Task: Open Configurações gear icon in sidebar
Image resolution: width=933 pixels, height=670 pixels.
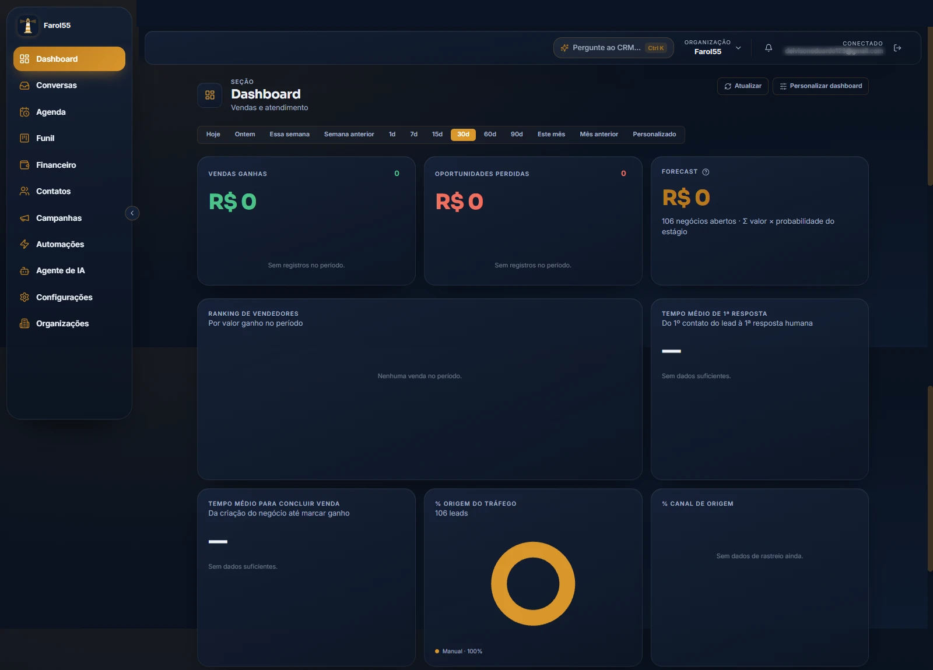Action: pos(24,297)
